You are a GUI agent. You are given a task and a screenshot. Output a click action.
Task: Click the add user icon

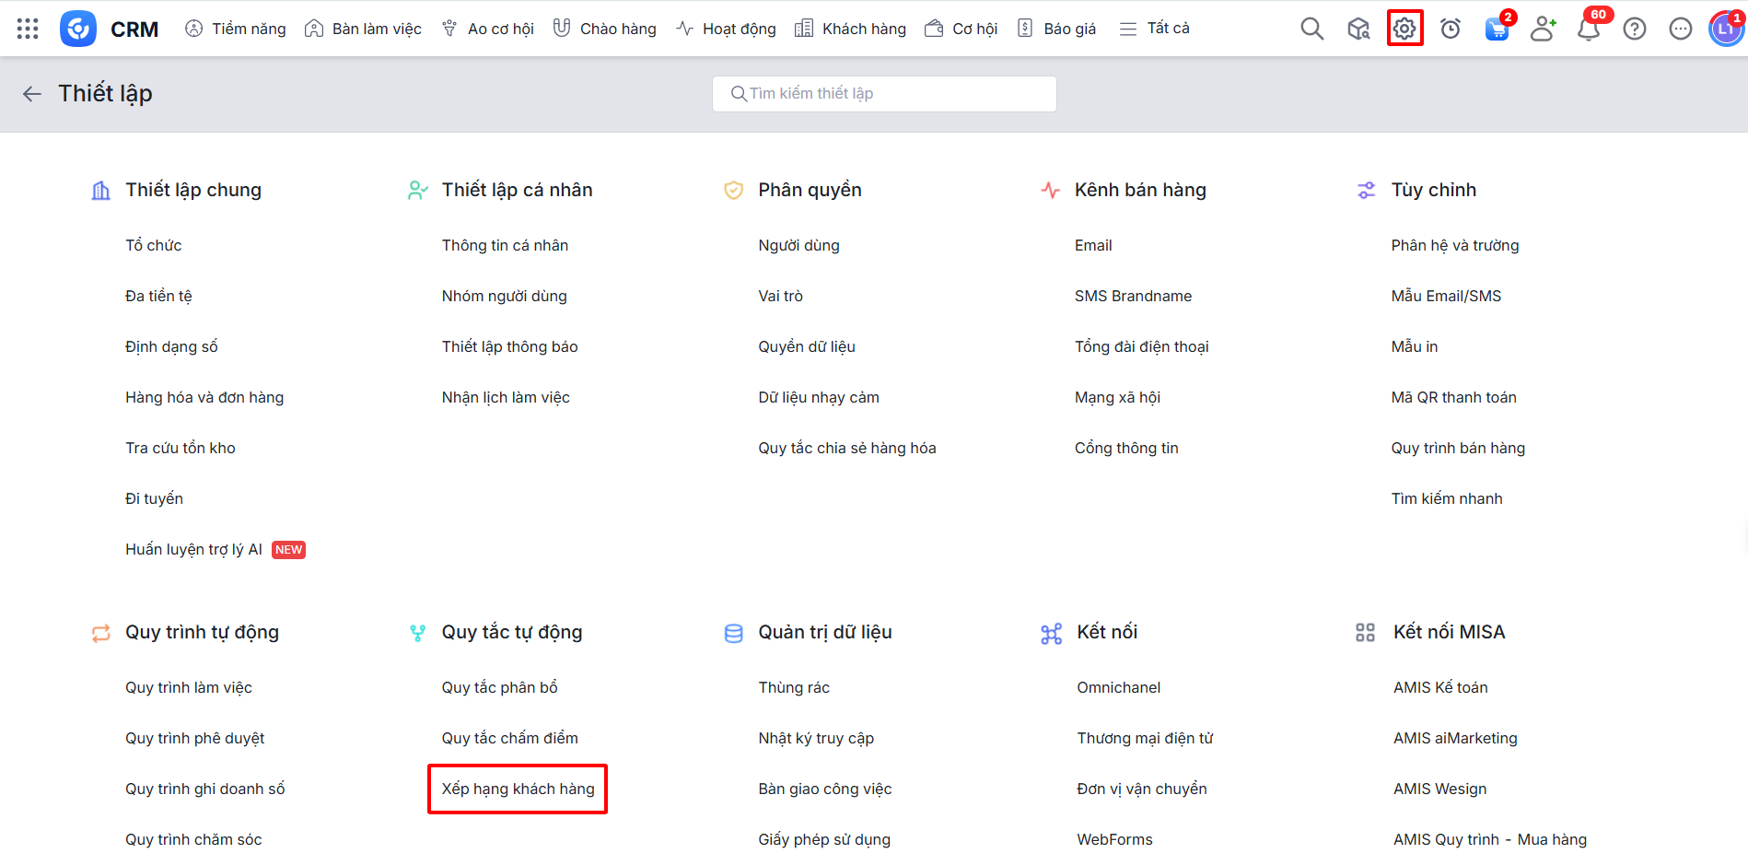(x=1543, y=29)
